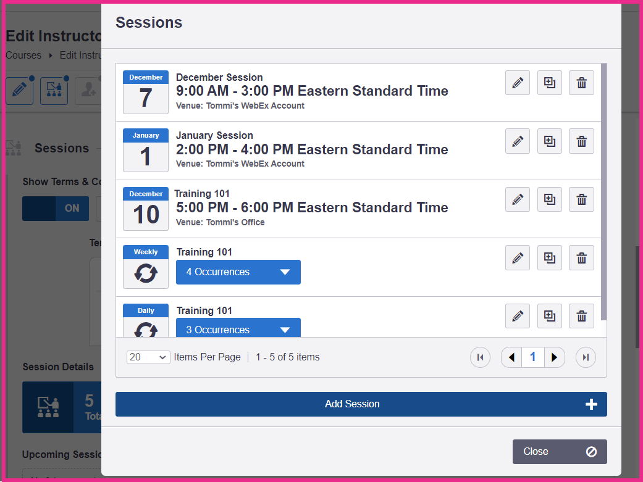Click the Courses breadcrumb link
The width and height of the screenshot is (643, 482).
[x=23, y=56]
